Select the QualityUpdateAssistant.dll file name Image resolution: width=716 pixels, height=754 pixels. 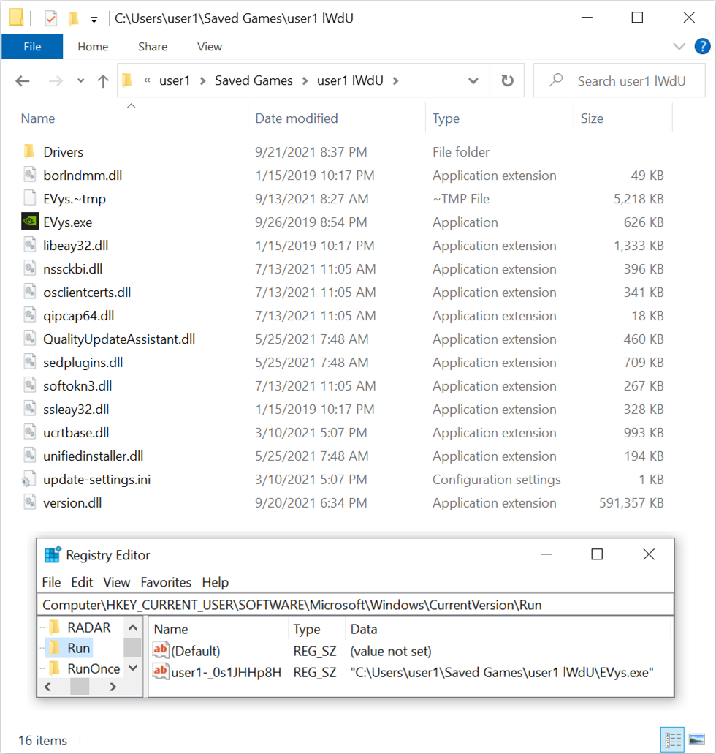pos(119,339)
